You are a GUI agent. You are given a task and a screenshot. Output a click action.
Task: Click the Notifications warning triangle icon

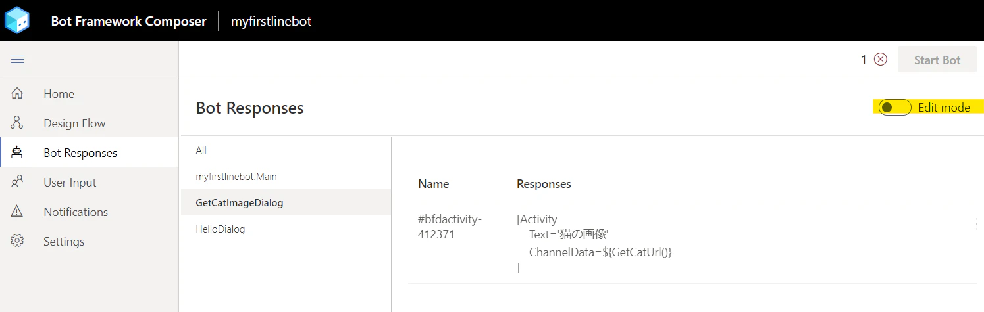pos(17,212)
